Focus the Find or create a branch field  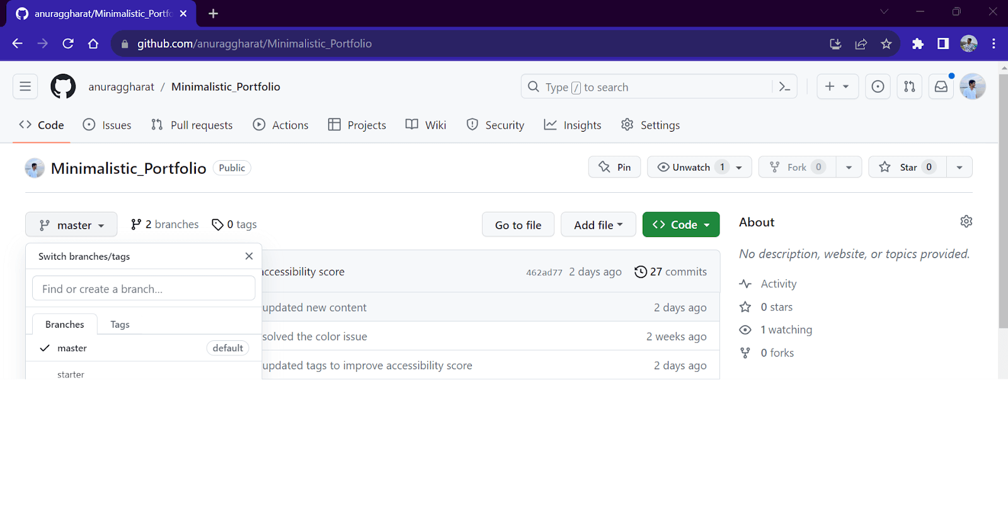coord(144,289)
